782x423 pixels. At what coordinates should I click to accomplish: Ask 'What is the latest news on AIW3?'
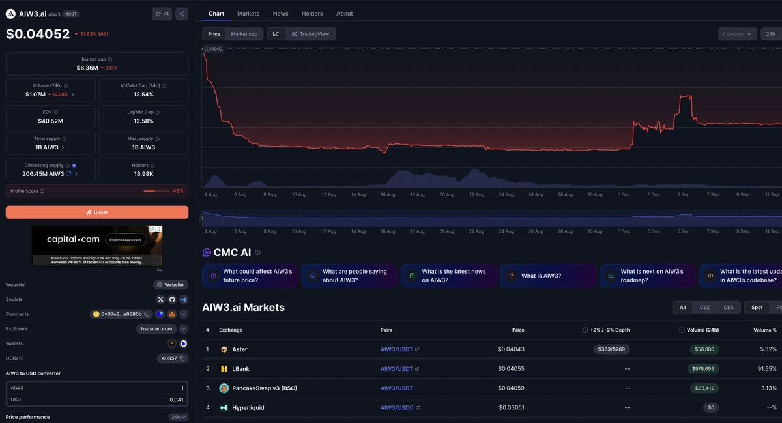(x=449, y=276)
